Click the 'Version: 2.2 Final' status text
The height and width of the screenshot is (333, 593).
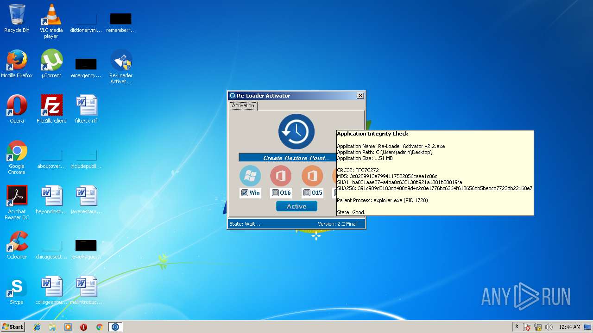337,224
